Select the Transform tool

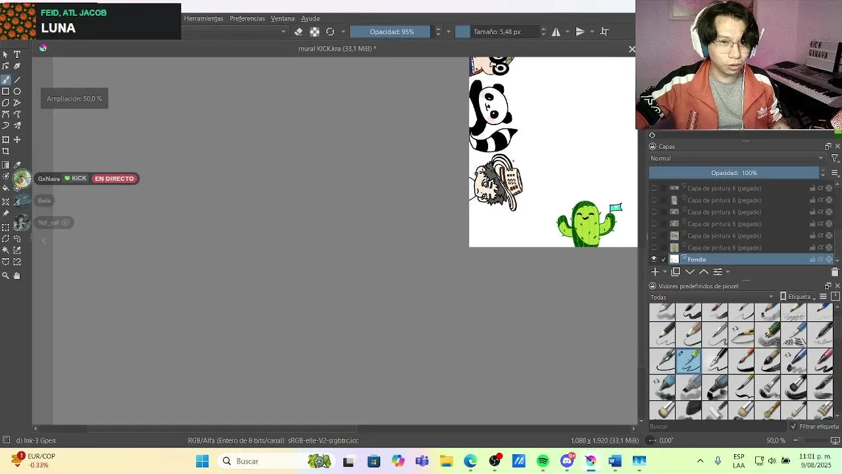pyautogui.click(x=6, y=140)
